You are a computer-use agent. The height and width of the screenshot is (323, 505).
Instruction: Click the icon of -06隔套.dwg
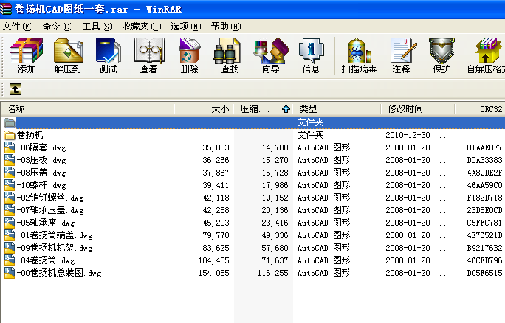[10, 147]
